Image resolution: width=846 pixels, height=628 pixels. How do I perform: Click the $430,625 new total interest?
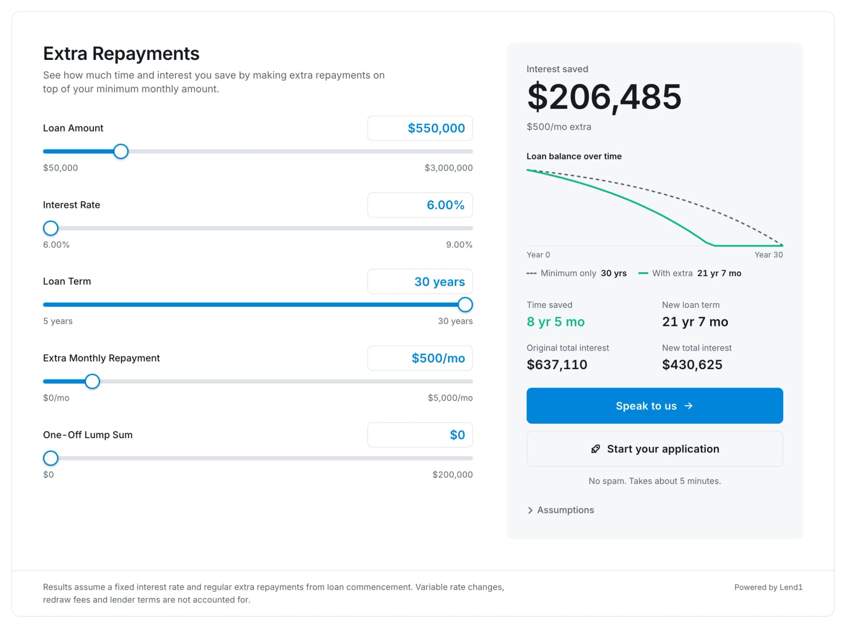pos(692,365)
